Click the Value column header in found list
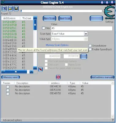 [27, 18]
